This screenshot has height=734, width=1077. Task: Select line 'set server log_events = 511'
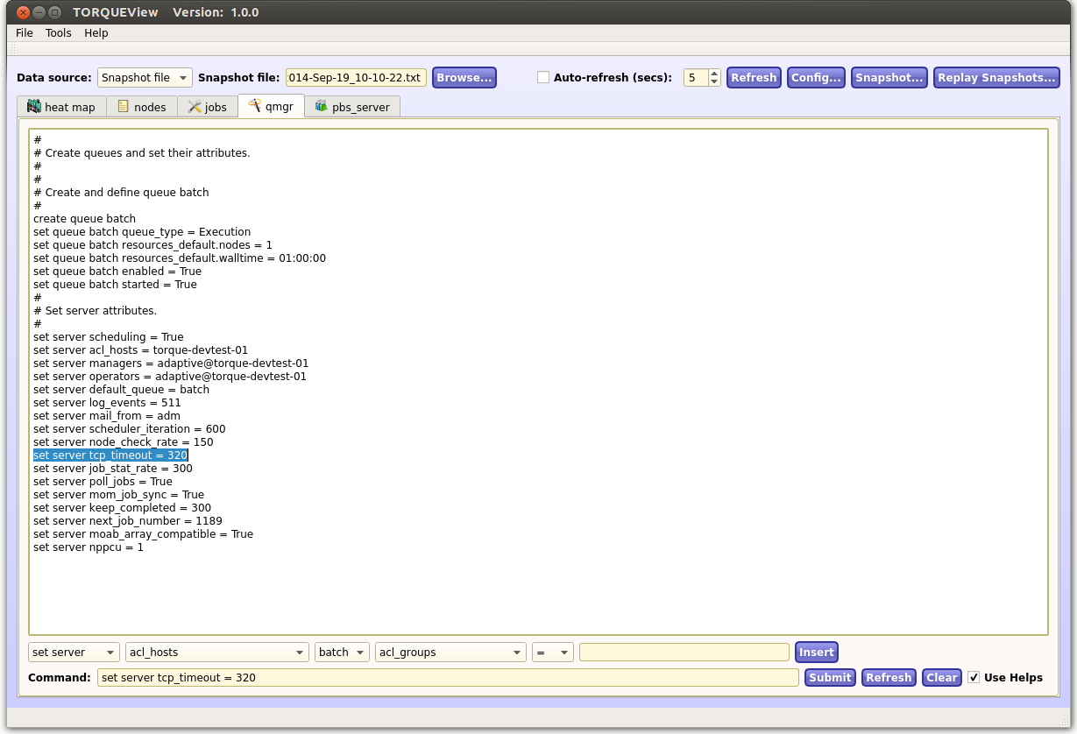tap(107, 403)
